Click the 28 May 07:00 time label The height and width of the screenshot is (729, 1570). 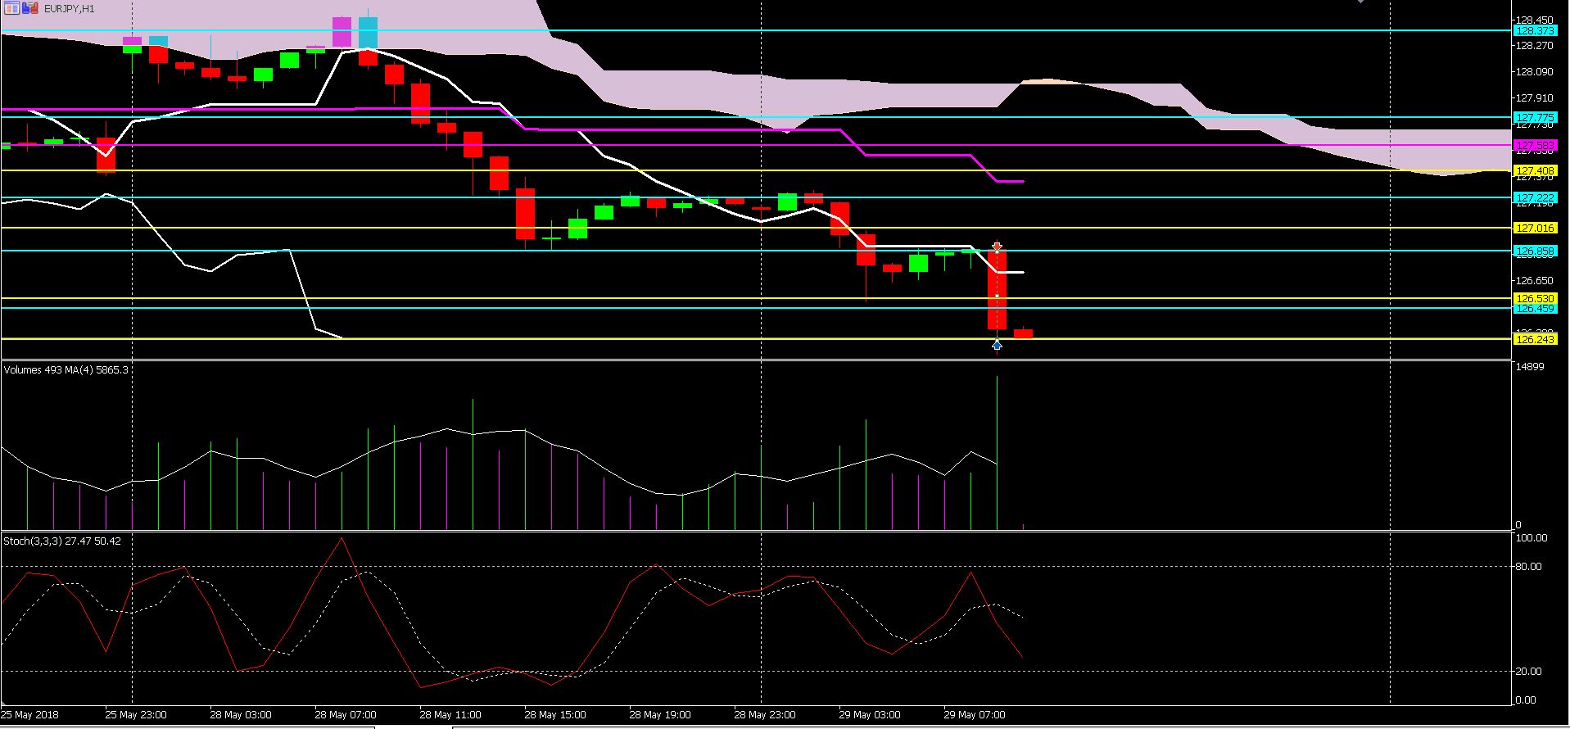click(346, 715)
